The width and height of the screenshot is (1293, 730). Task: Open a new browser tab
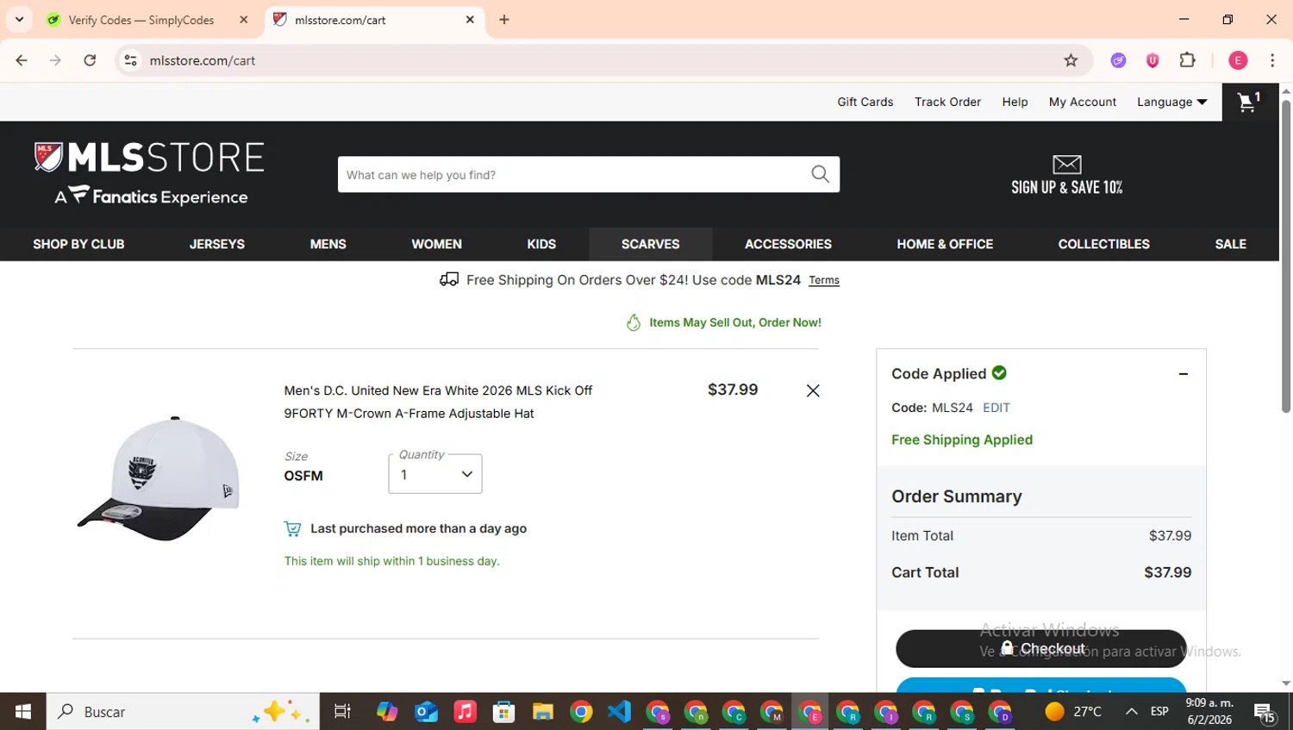point(504,20)
